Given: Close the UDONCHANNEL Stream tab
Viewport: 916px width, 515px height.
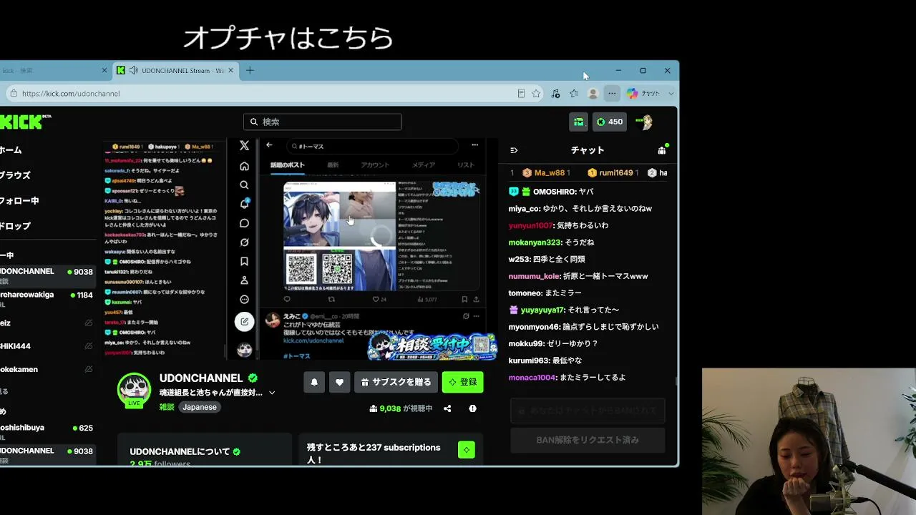Looking at the screenshot, I should coord(231,70).
